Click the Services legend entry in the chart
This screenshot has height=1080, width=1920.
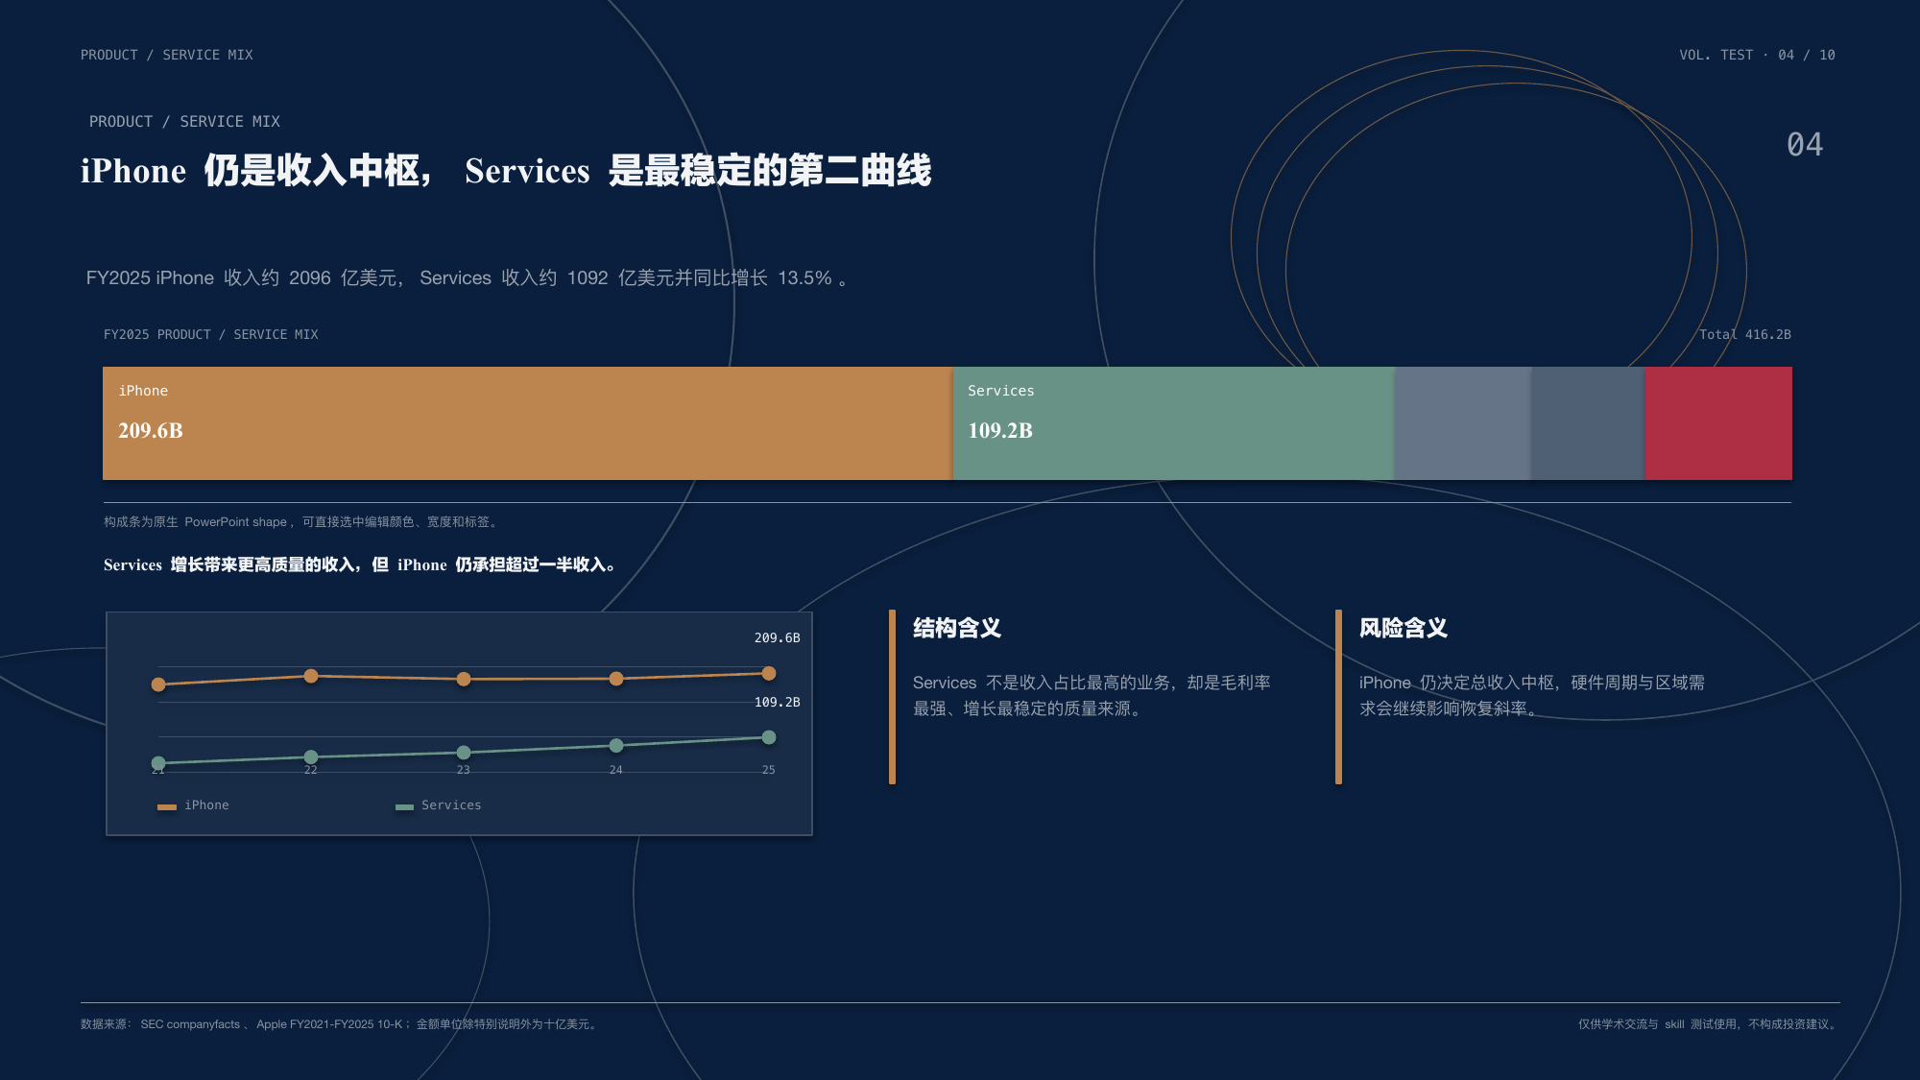click(439, 805)
